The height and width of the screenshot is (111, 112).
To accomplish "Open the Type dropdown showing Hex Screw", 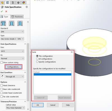I will click(x=12, y=39).
